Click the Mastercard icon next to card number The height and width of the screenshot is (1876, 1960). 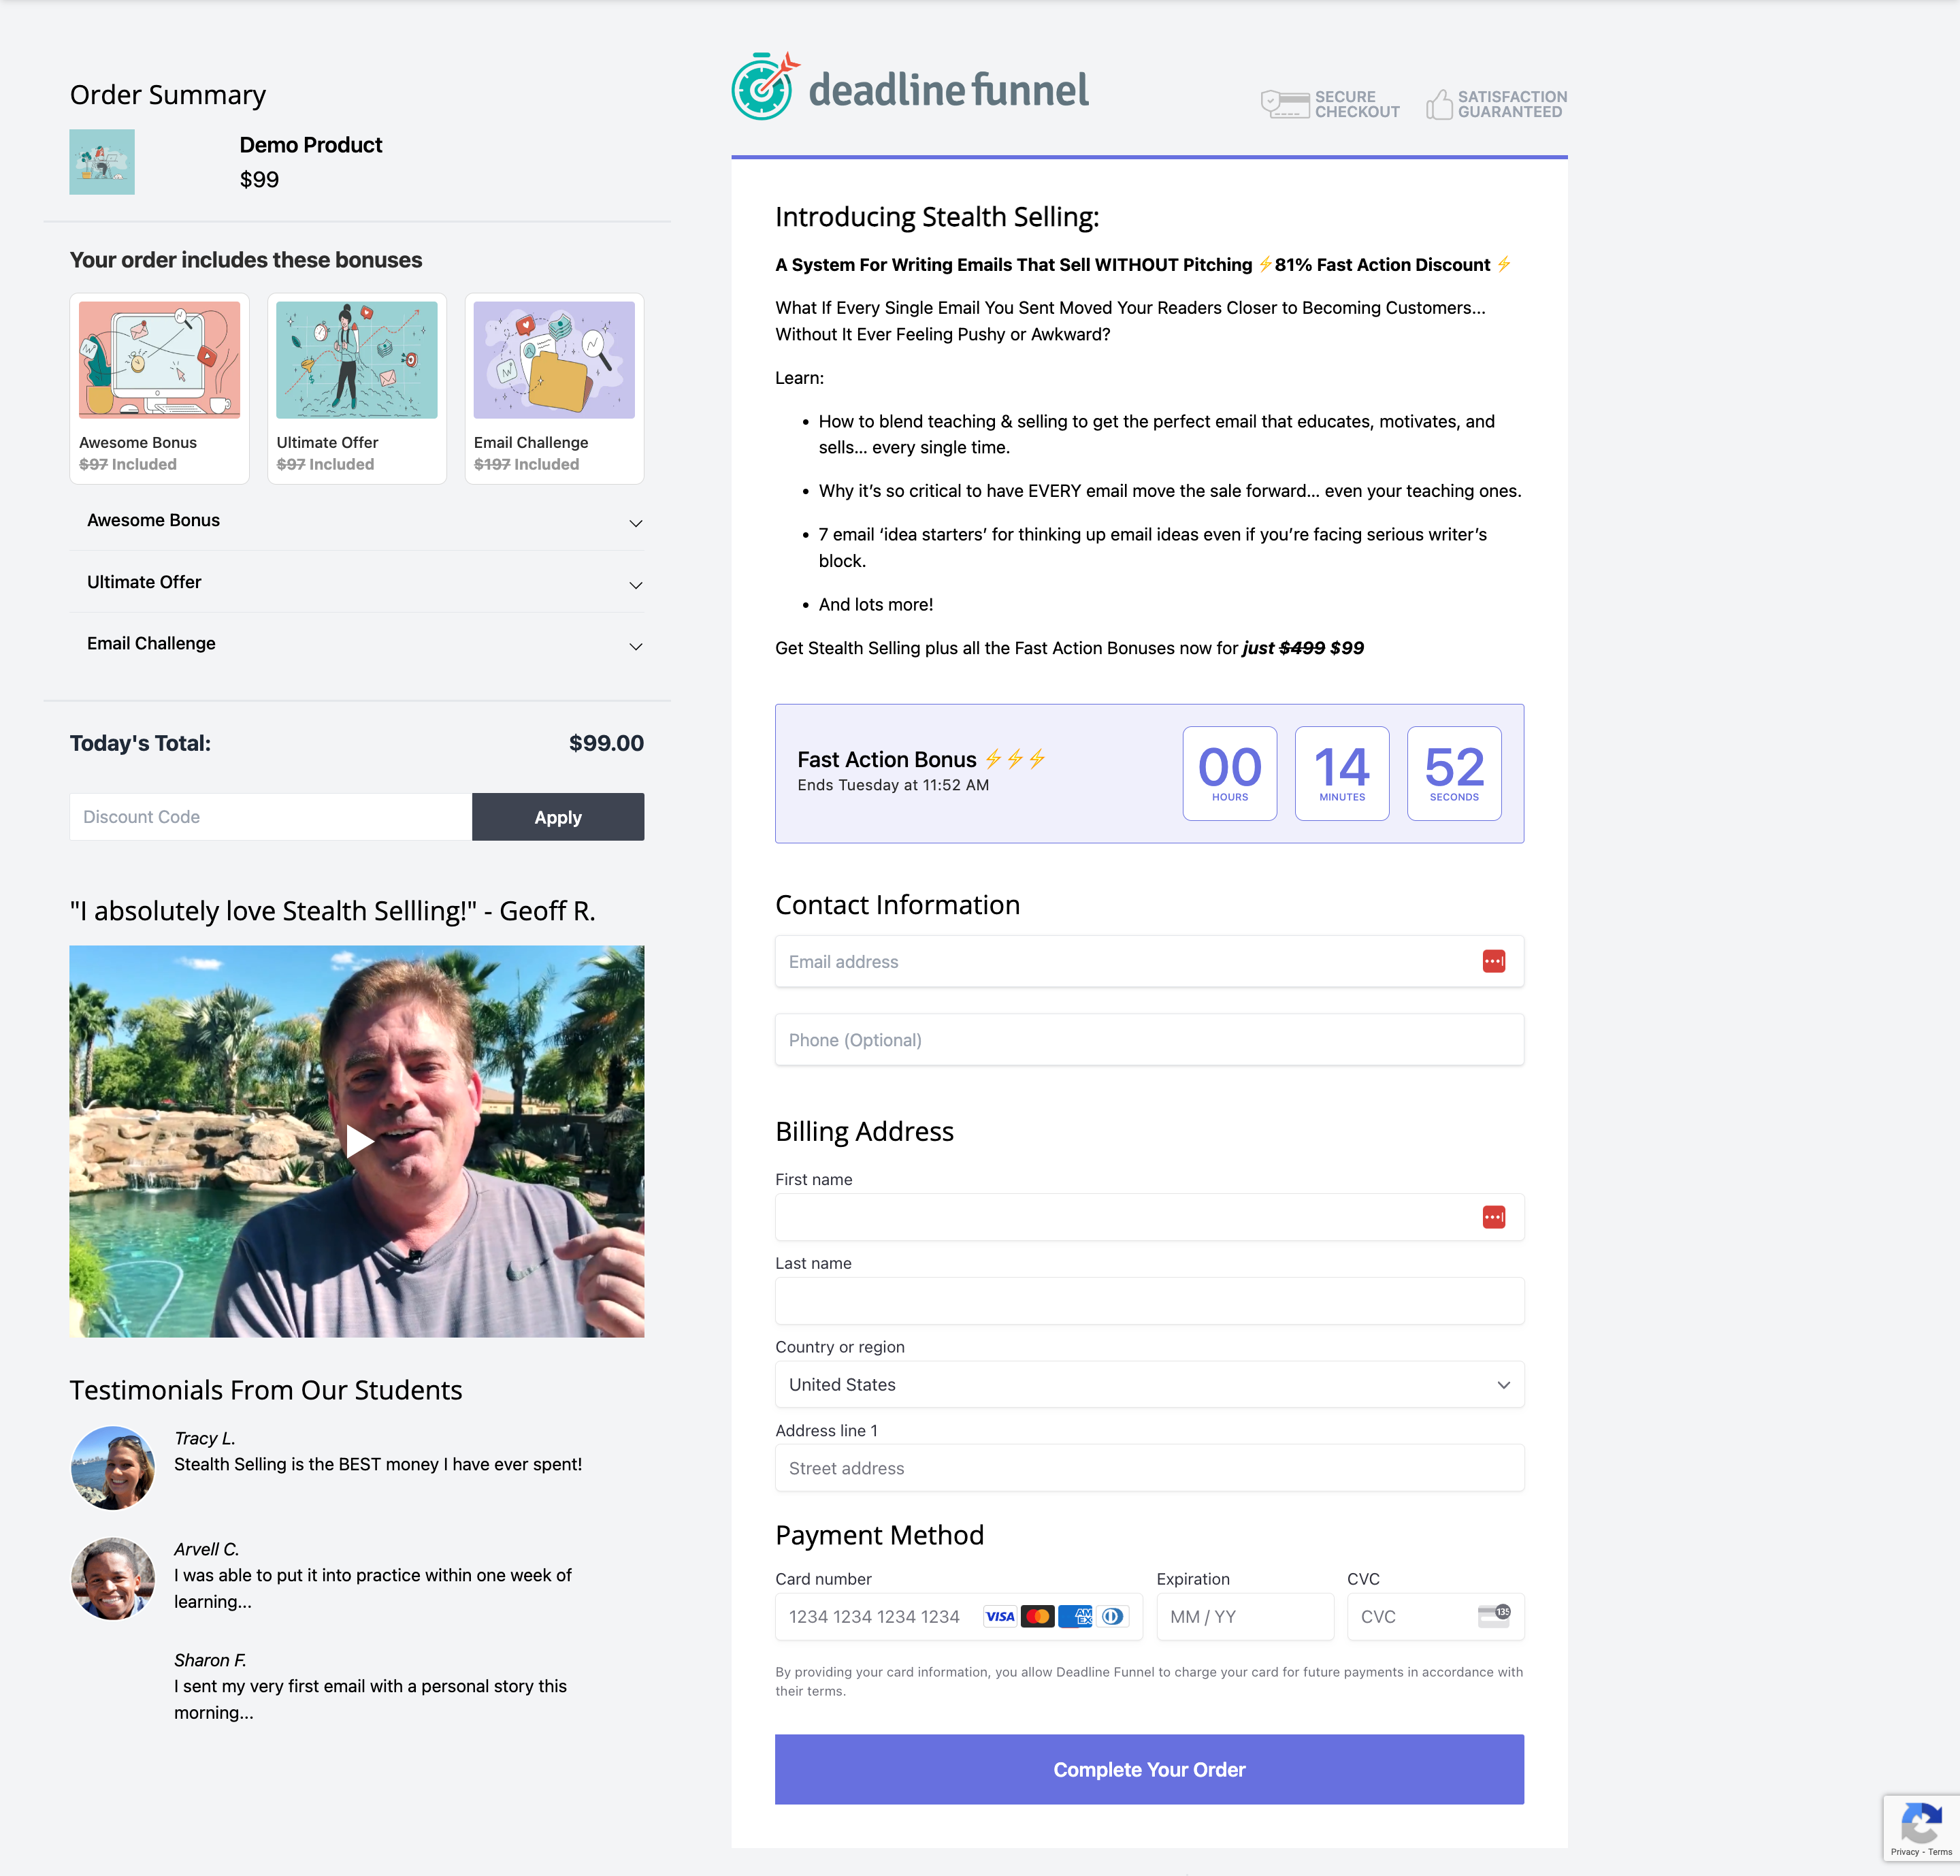pyautogui.click(x=1038, y=1616)
